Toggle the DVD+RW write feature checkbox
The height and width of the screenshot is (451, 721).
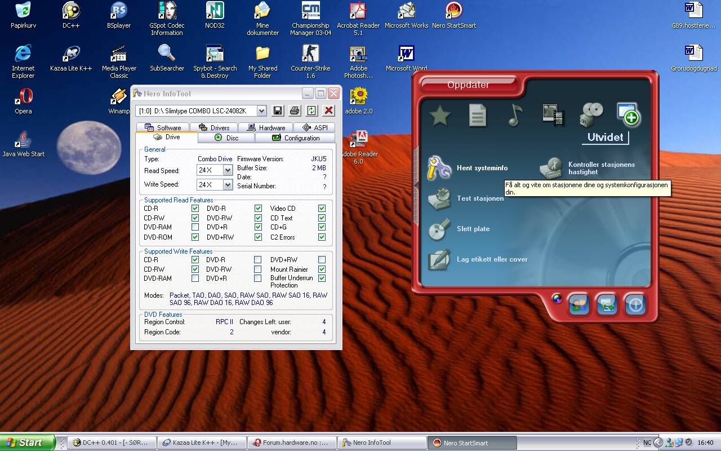322,260
